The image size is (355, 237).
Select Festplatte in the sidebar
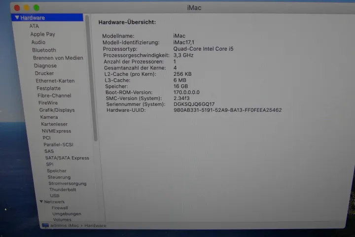click(48, 88)
